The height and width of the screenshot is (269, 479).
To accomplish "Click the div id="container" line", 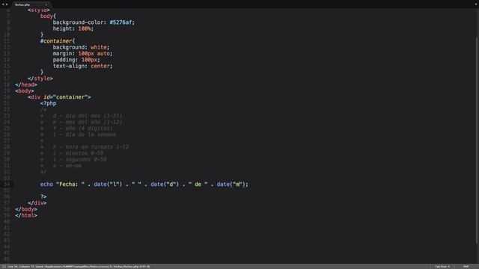I will pyautogui.click(x=59, y=97).
